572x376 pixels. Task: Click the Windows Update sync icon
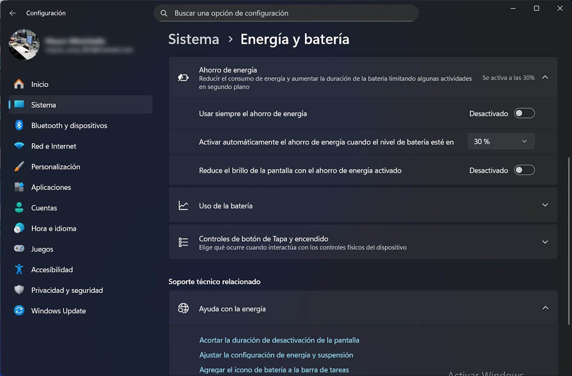click(x=19, y=311)
